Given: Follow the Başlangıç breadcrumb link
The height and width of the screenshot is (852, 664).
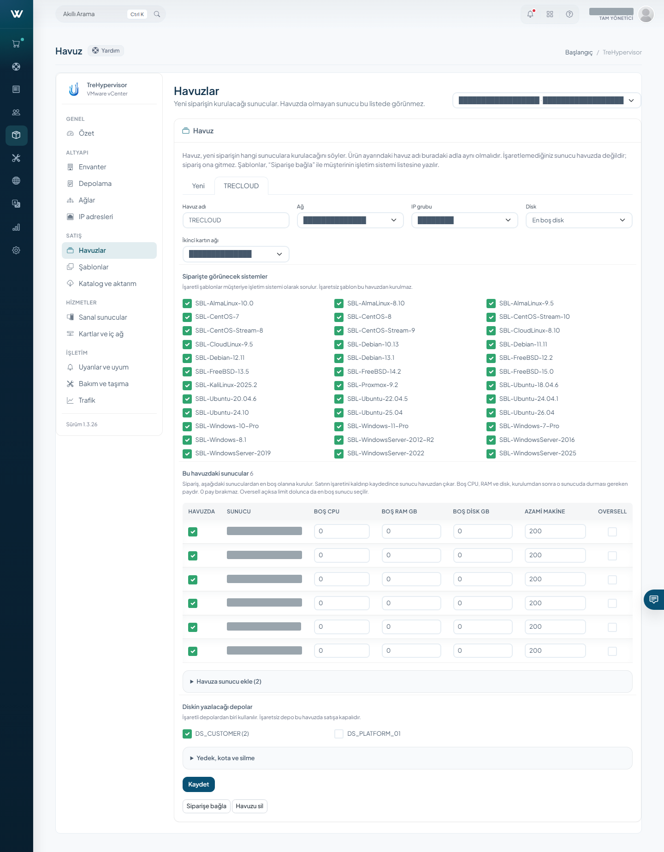Looking at the screenshot, I should click(x=579, y=53).
